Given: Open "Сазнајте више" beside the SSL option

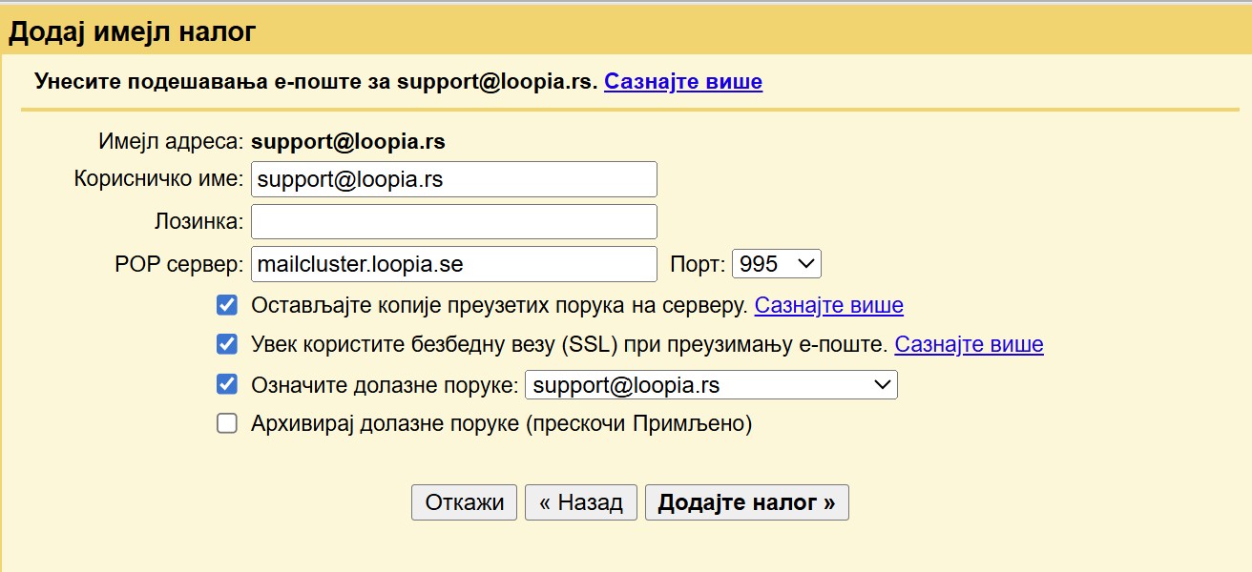Looking at the screenshot, I should coord(969,344).
